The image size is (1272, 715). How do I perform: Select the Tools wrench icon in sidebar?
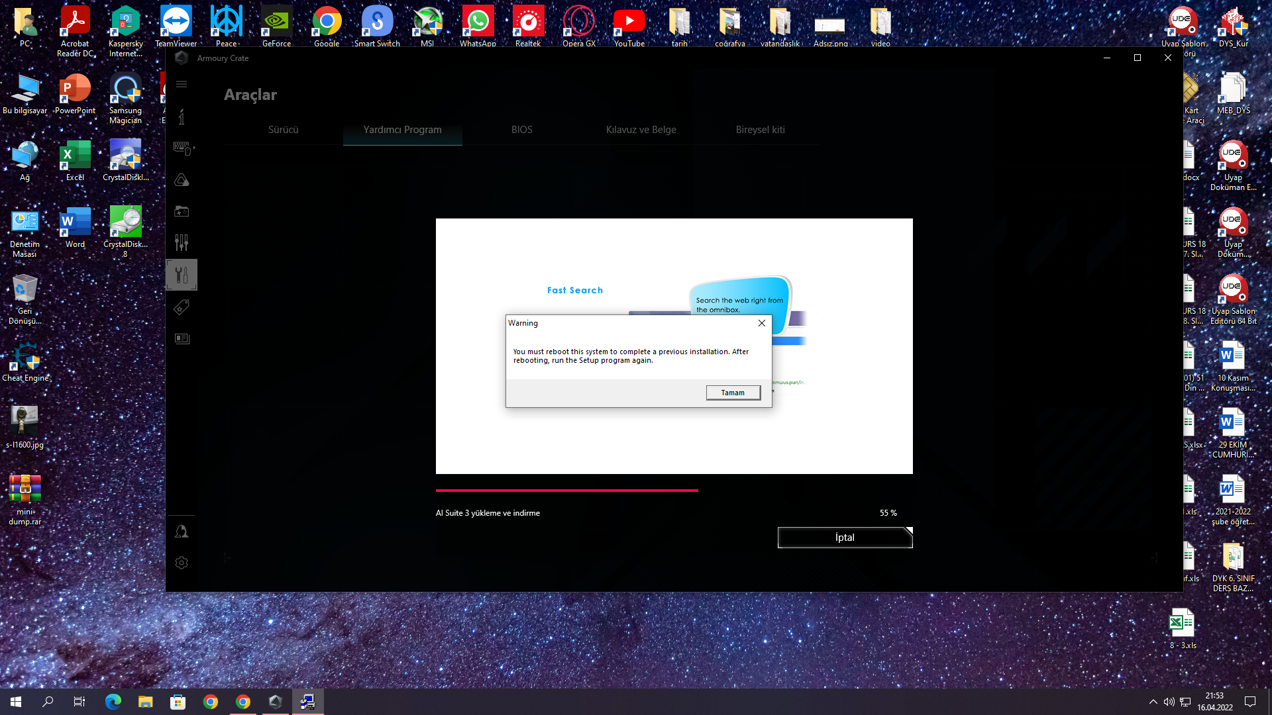pyautogui.click(x=182, y=275)
